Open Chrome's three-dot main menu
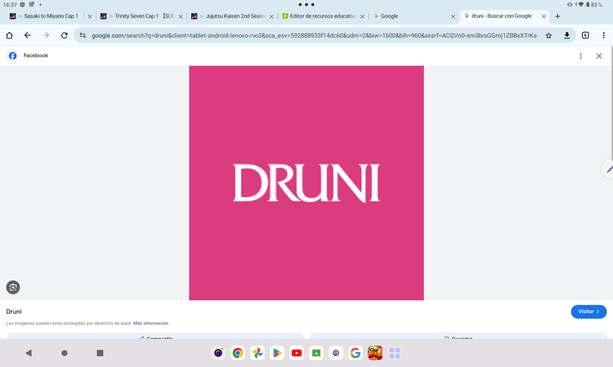Image resolution: width=613 pixels, height=367 pixels. click(603, 35)
